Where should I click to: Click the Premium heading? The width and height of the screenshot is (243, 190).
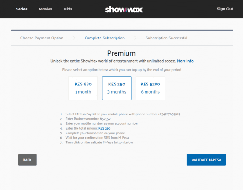point(121,53)
